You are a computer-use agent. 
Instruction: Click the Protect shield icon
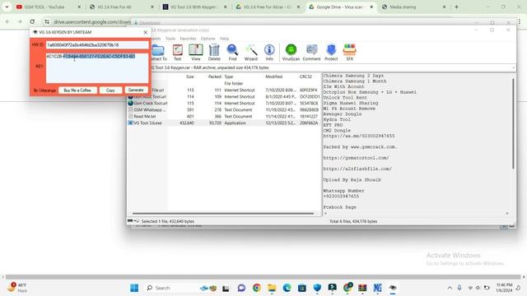tap(331, 53)
